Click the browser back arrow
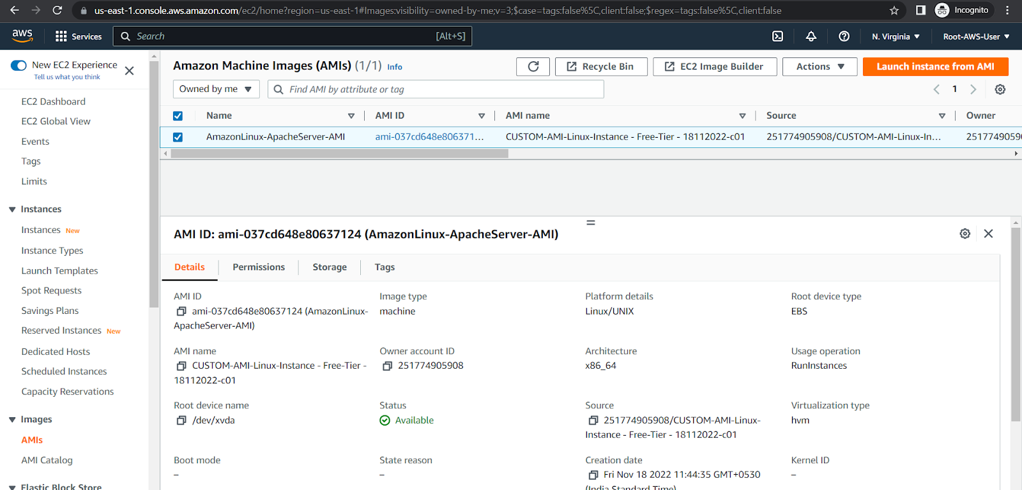 15,10
